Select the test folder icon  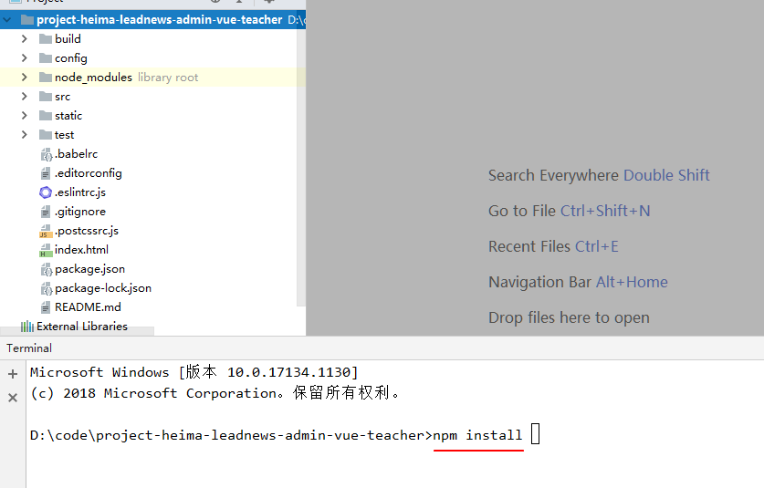tap(46, 134)
